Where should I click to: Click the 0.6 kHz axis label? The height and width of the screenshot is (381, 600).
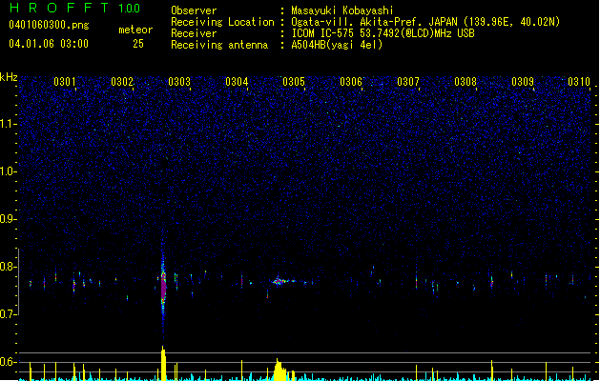(8, 362)
